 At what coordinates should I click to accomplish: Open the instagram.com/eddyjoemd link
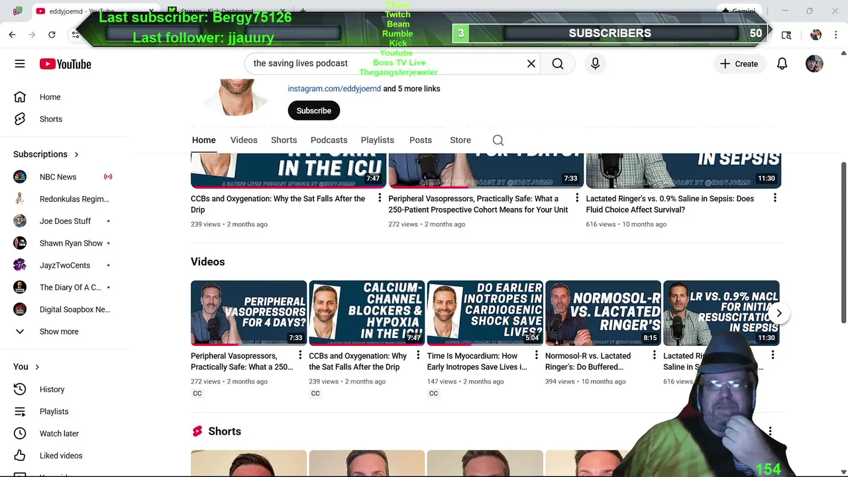(334, 89)
